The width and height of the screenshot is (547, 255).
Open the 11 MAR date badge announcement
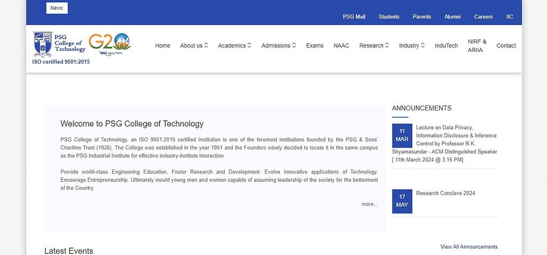tap(402, 135)
